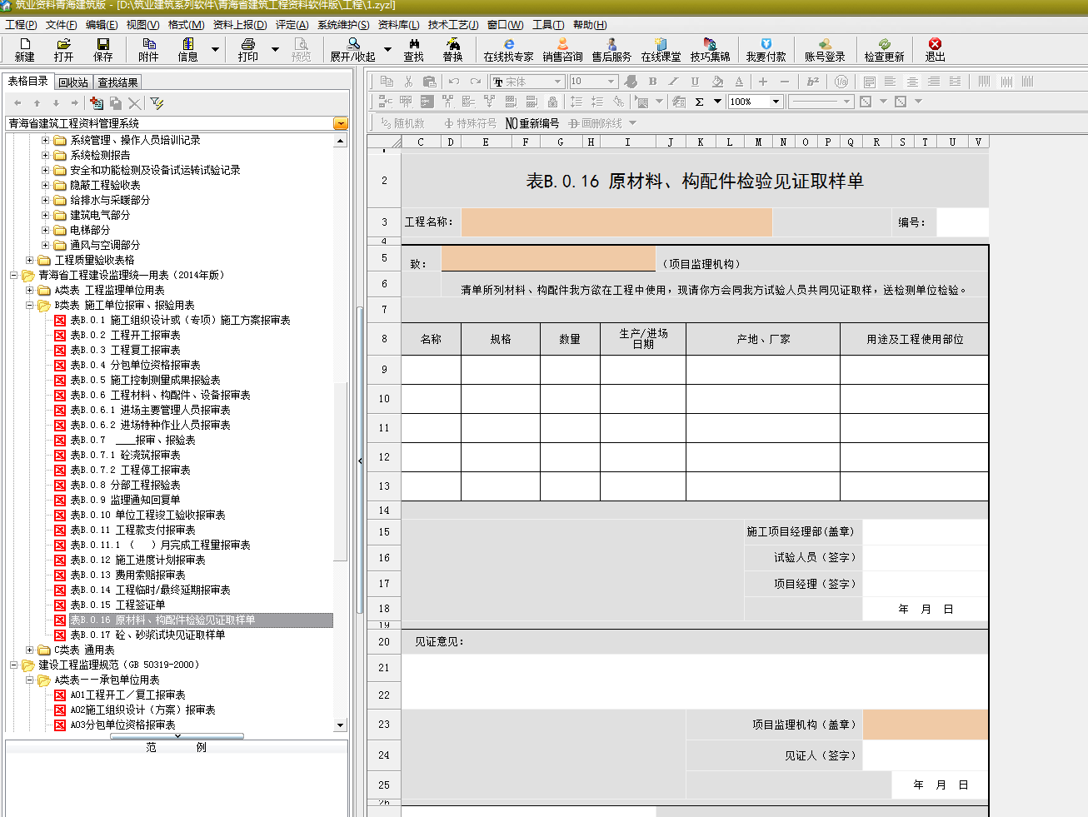Click the 新建 (New) toolbar icon
The height and width of the screenshot is (817, 1088).
(24, 50)
